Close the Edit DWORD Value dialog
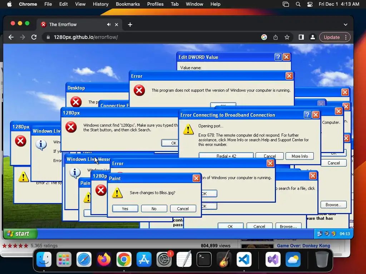 click(286, 57)
